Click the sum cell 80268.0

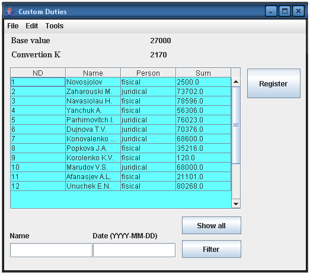pyautogui.click(x=203, y=186)
